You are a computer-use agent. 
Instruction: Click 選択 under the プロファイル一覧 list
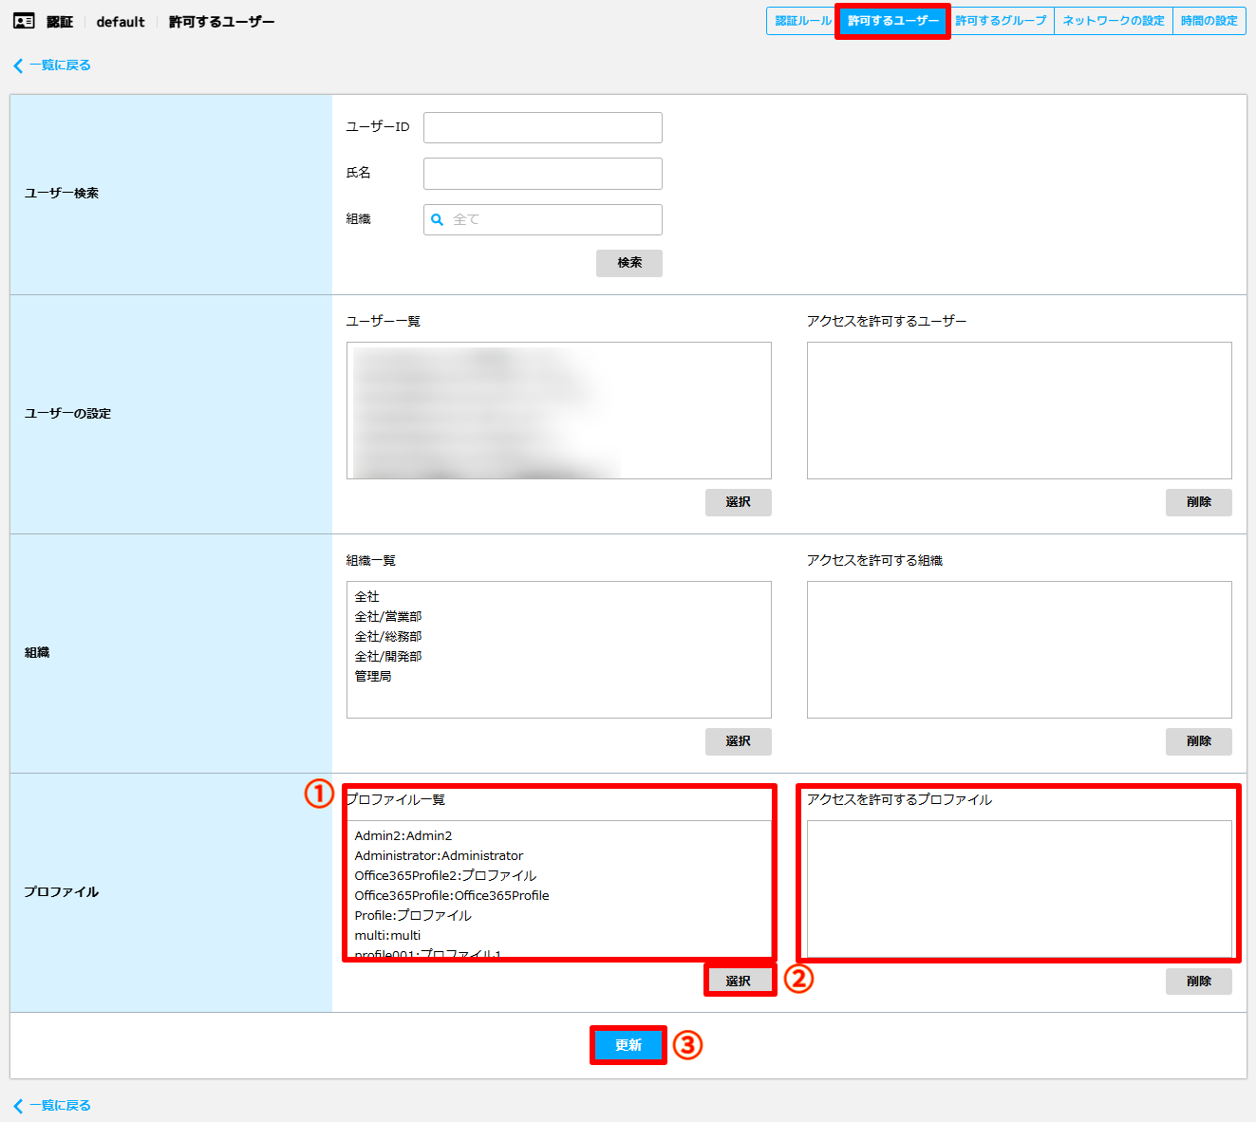tap(739, 981)
